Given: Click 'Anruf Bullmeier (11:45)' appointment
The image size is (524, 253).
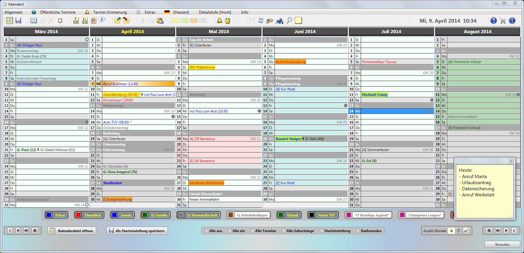Looking at the screenshot, I should point(121,84).
